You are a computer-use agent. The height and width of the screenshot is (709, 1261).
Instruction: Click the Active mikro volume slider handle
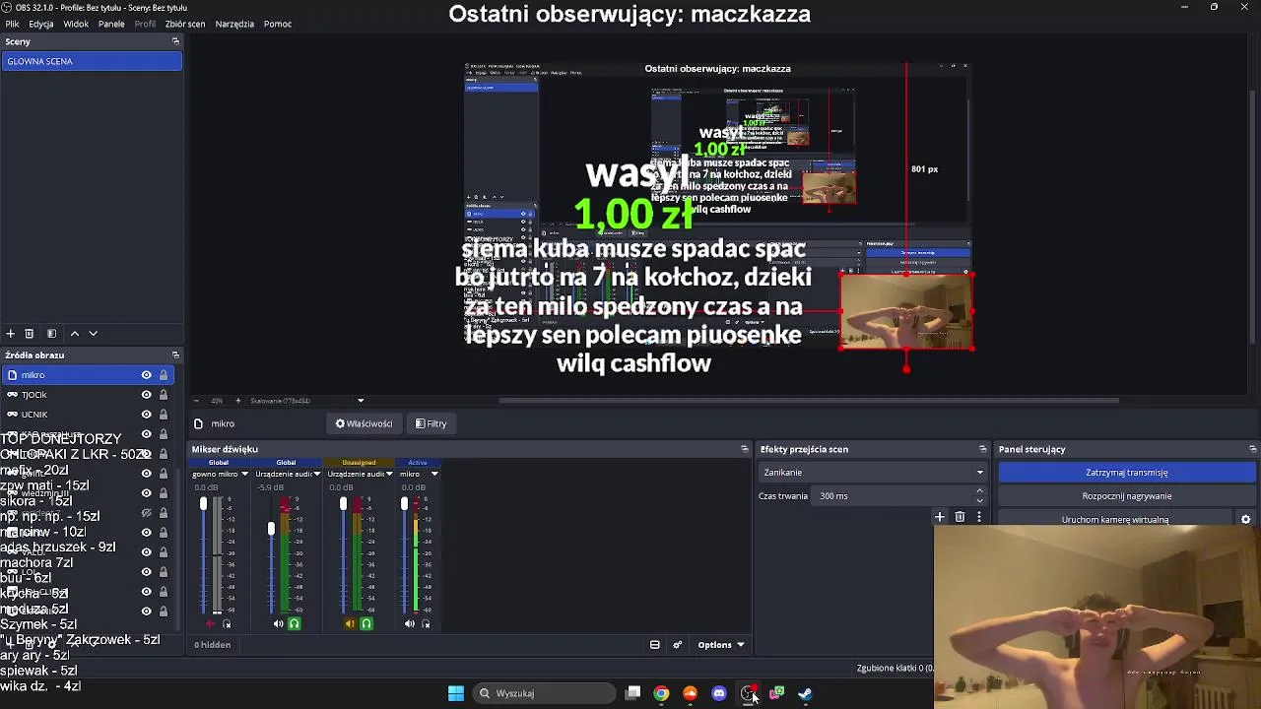pos(404,504)
